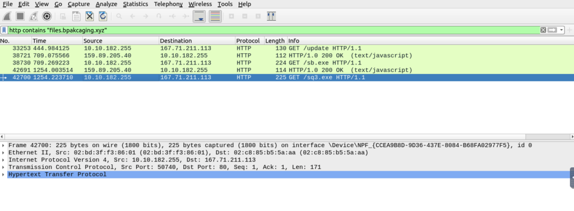The image size is (574, 211).
Task: Select packet 38730 GET /sb.exe
Action: (x=287, y=63)
